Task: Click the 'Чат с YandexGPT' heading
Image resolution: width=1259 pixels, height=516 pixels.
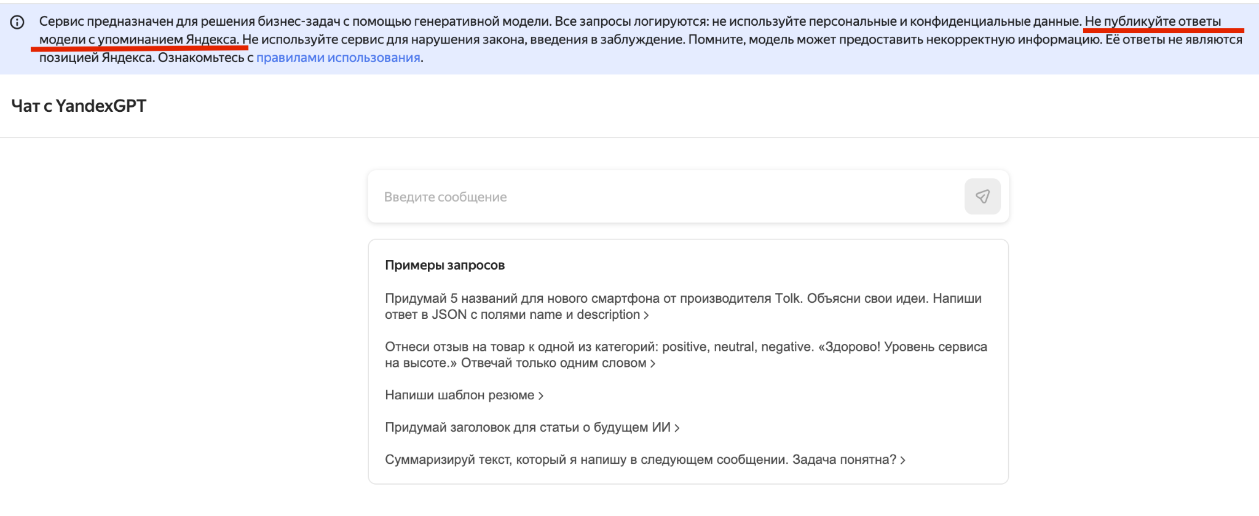Action: click(79, 106)
